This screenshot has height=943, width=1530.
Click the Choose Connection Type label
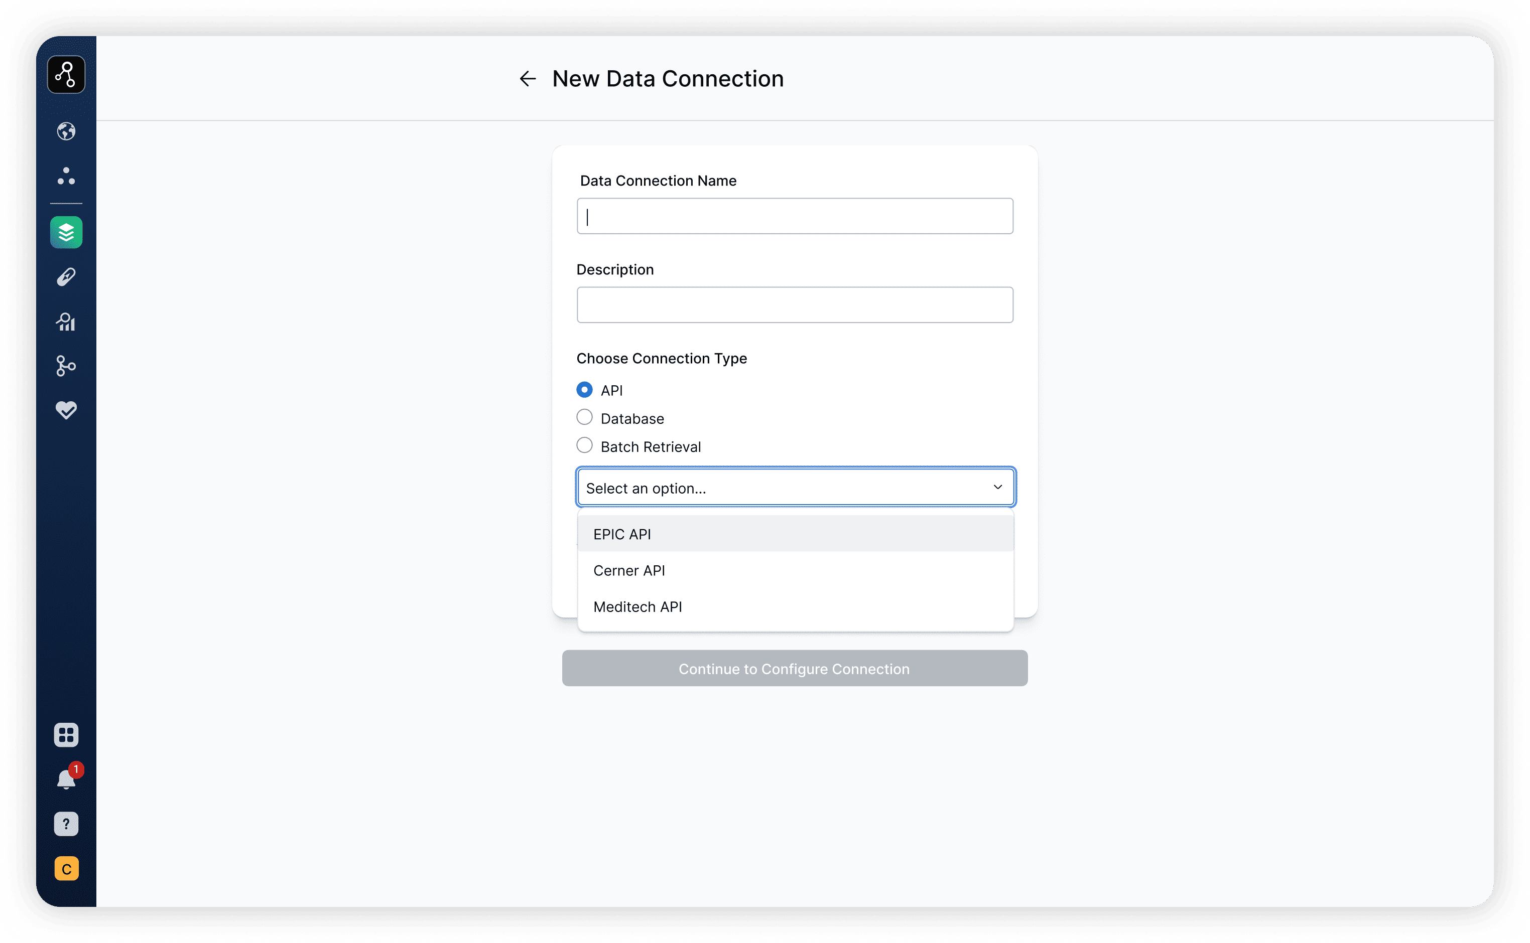pyautogui.click(x=662, y=359)
